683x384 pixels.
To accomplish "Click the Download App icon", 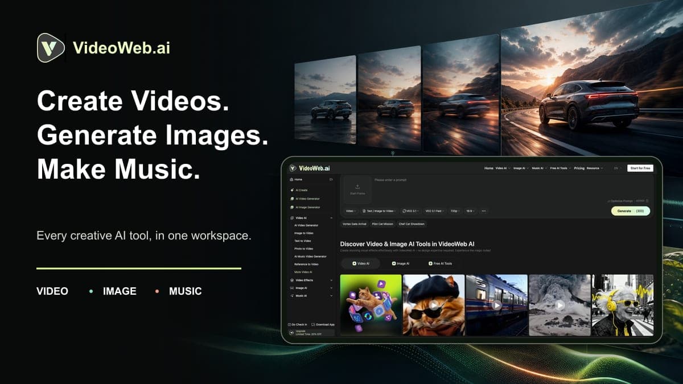I will tap(314, 324).
